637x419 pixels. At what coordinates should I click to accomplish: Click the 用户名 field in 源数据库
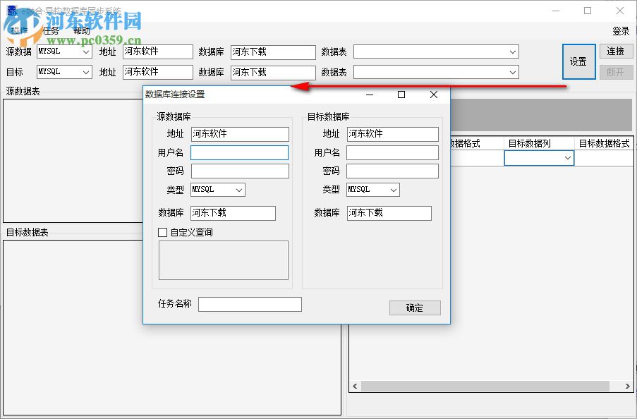[240, 152]
